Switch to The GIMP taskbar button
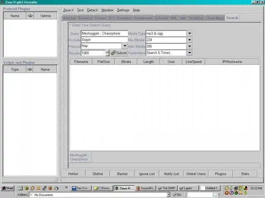Screen dimensions: 265x198 click(167, 188)
